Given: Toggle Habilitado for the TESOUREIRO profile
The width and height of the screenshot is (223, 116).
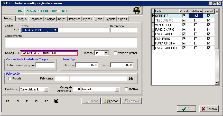Looking at the screenshot, I should click(x=196, y=20).
